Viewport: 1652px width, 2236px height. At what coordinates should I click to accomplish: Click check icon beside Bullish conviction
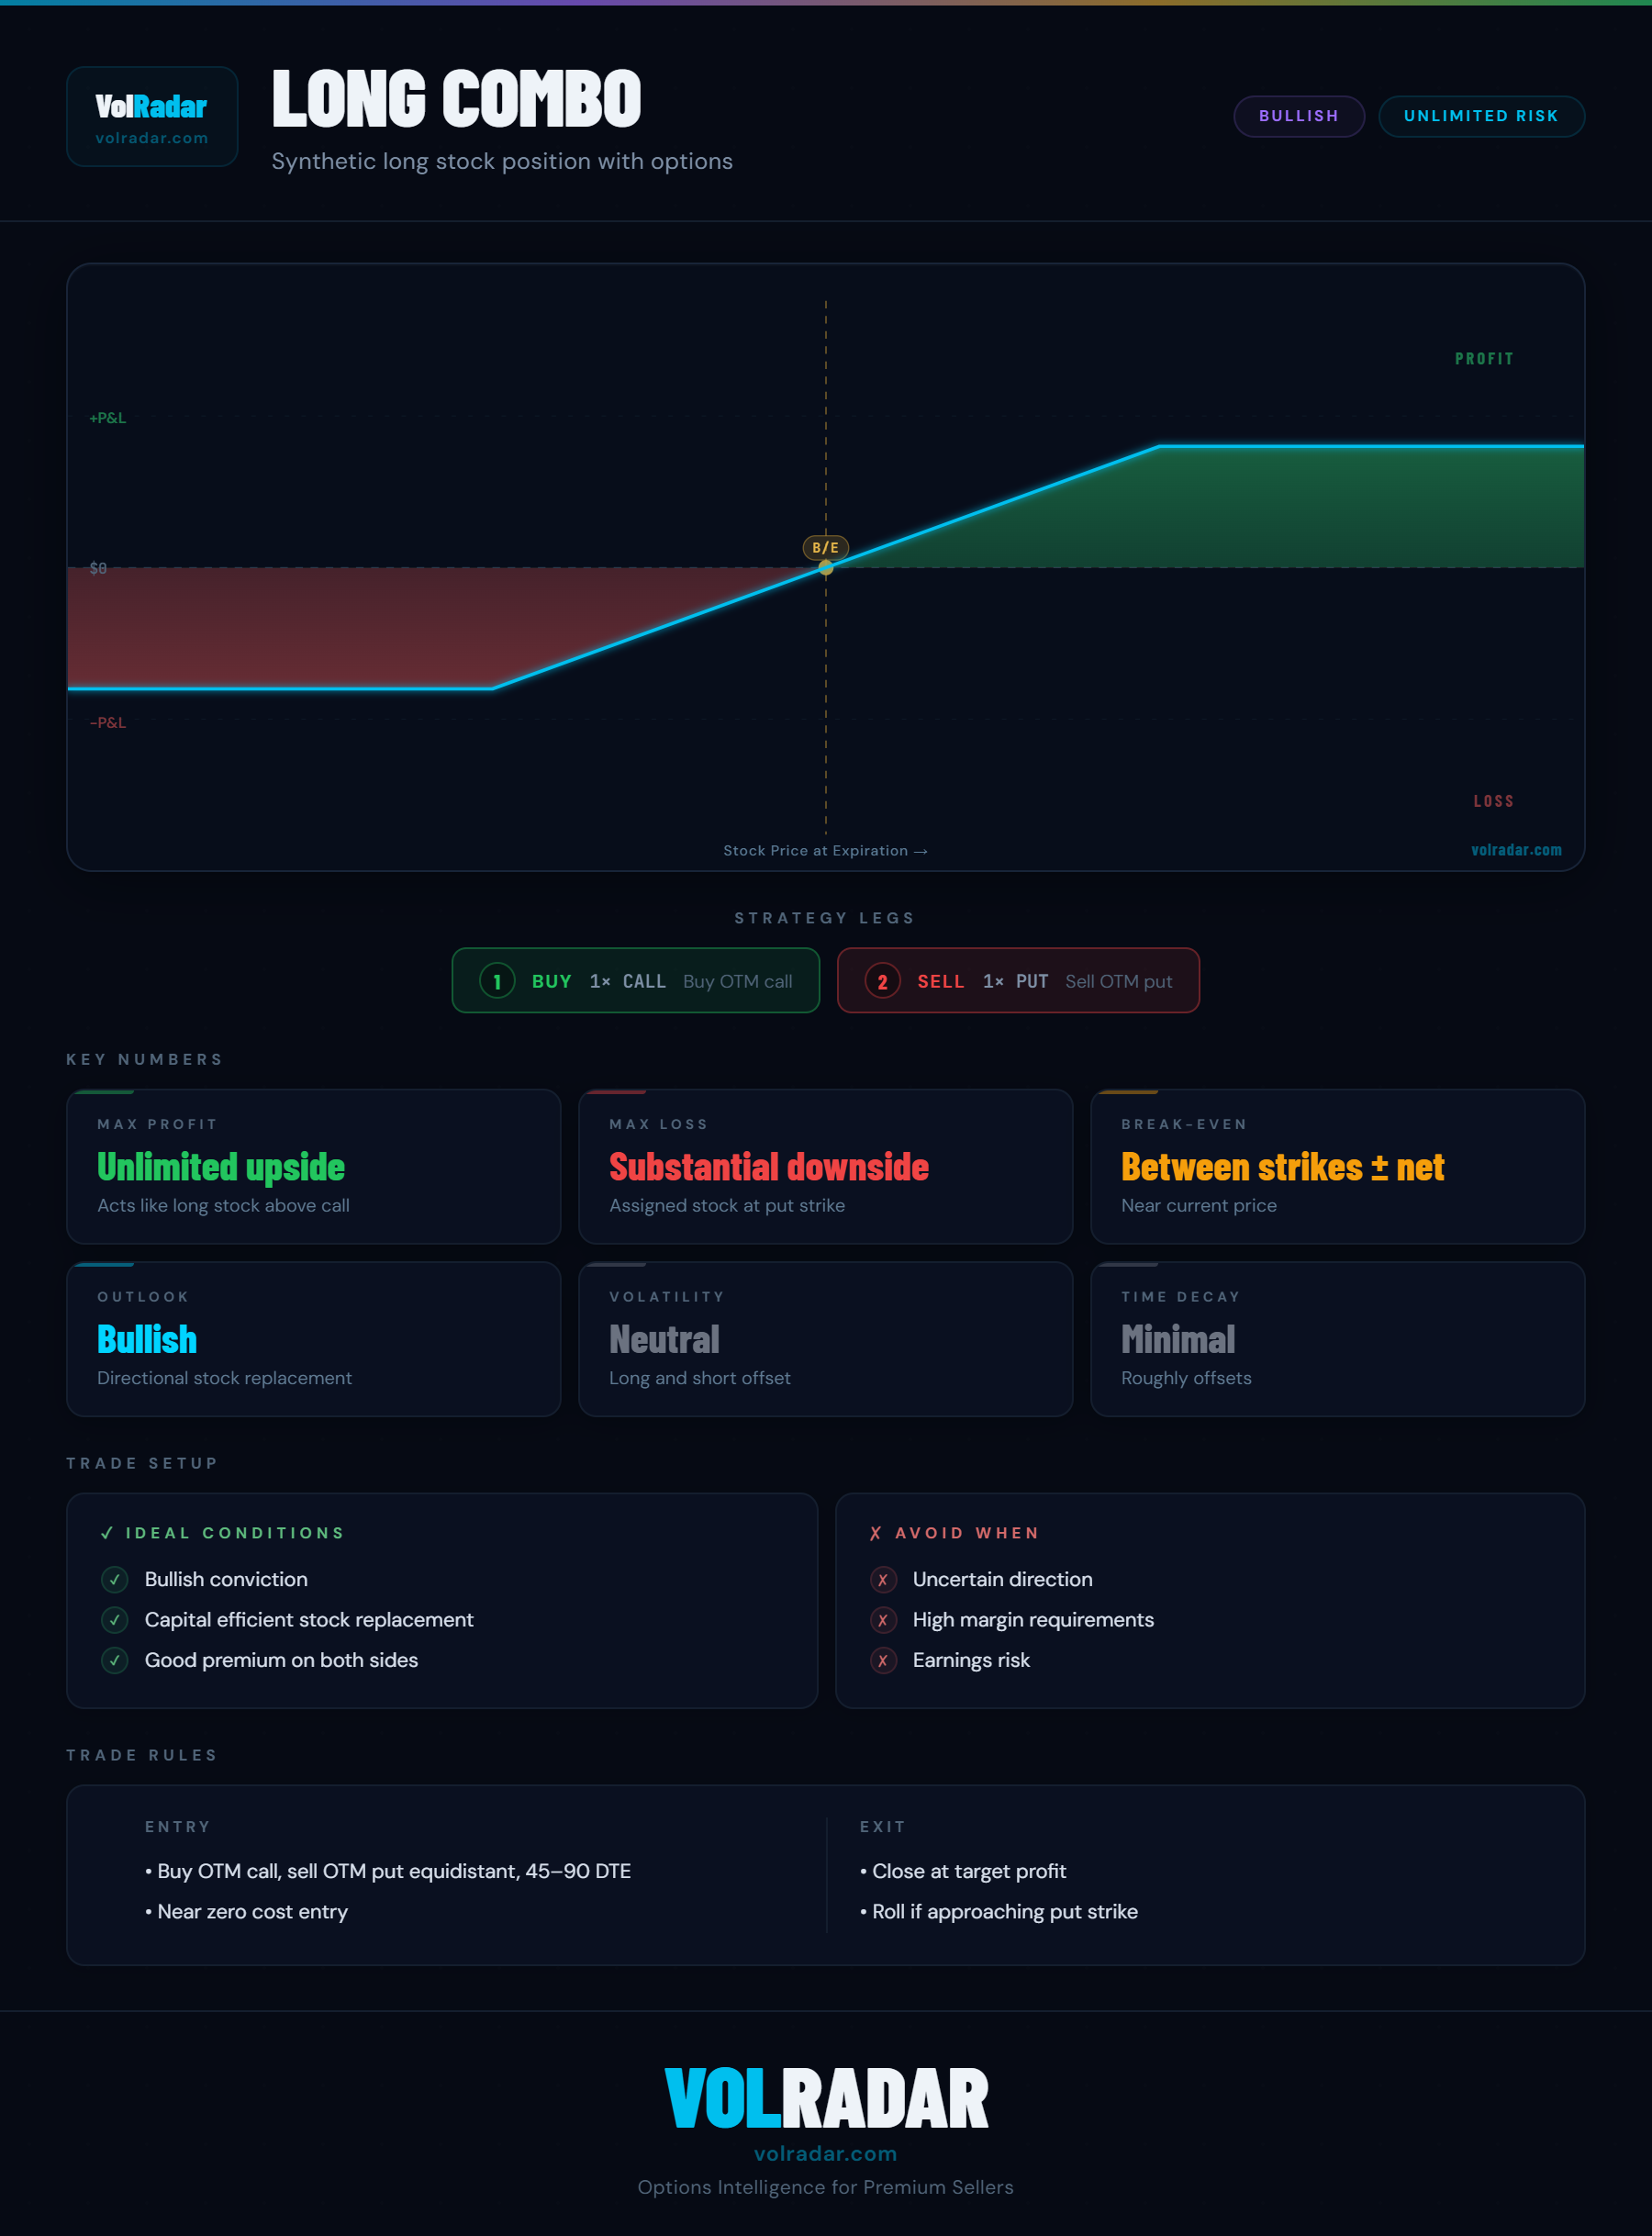[x=115, y=1579]
